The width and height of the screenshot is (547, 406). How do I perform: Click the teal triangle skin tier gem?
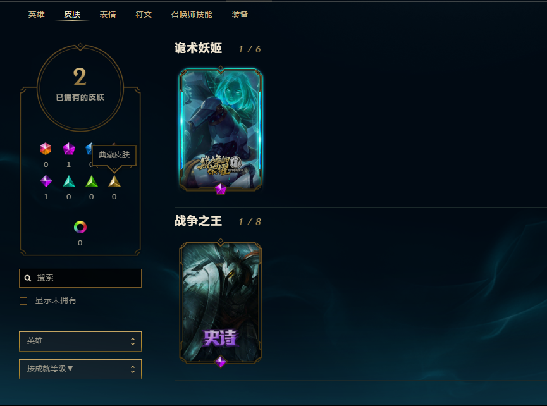click(x=69, y=181)
